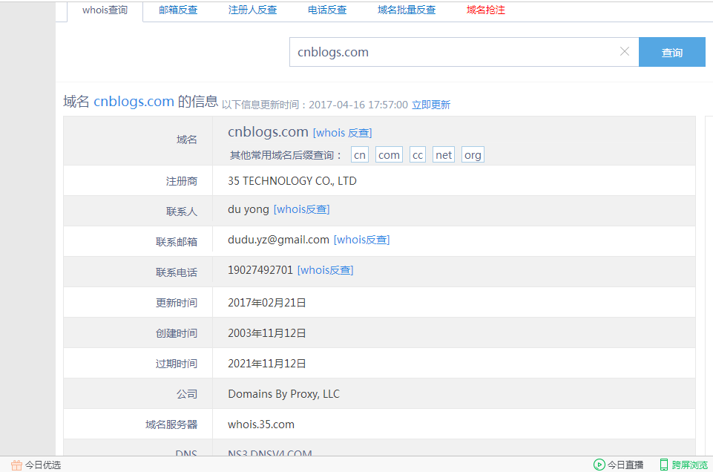Click the 创建时间 row label
The height and width of the screenshot is (472, 713).
point(177,333)
